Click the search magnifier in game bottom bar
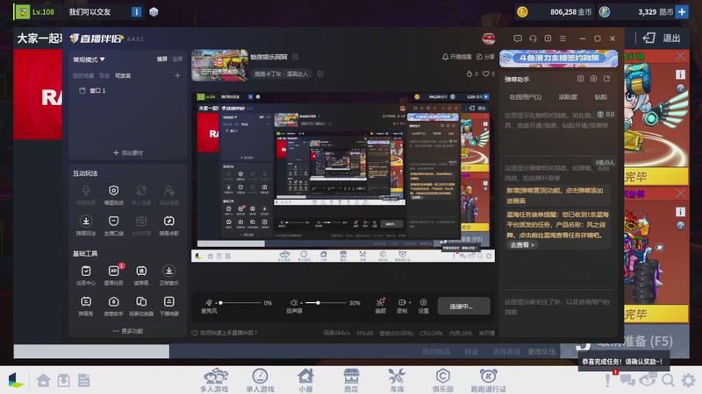 click(x=668, y=380)
